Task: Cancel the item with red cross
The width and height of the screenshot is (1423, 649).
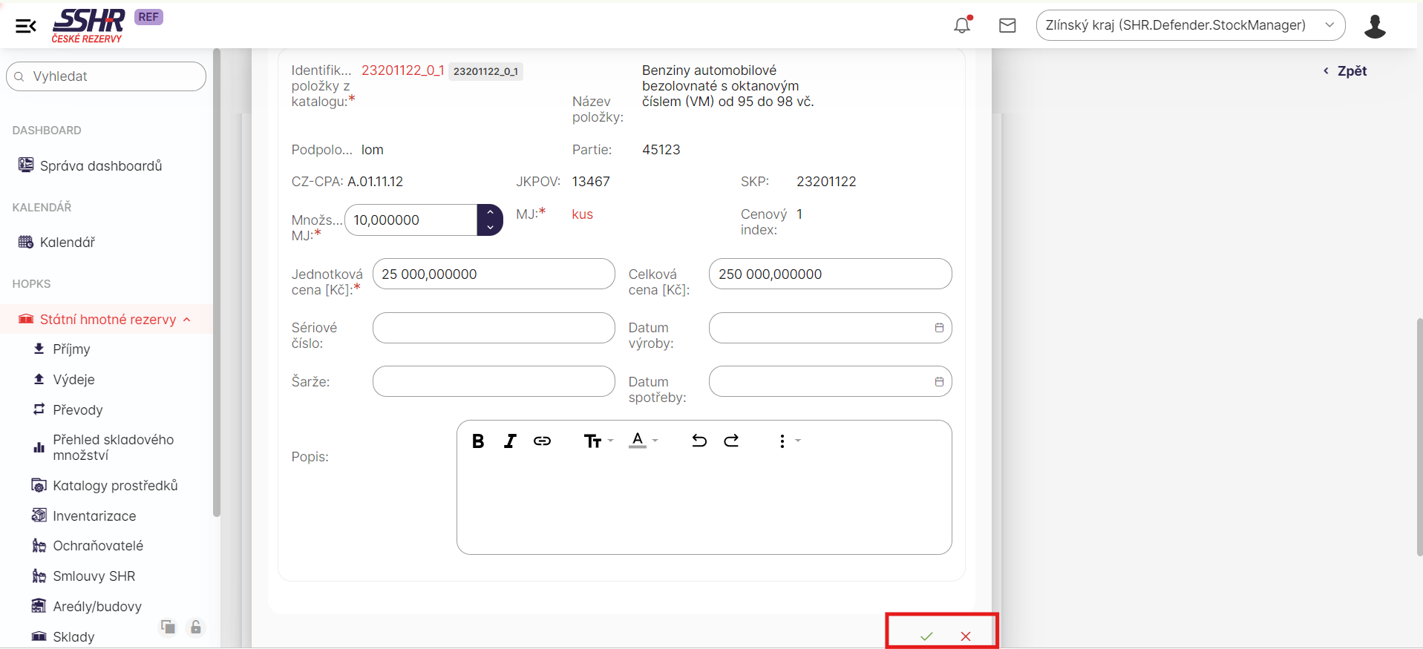Action: point(965,636)
